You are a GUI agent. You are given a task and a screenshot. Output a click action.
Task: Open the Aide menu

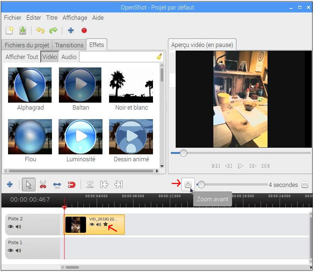point(98,18)
